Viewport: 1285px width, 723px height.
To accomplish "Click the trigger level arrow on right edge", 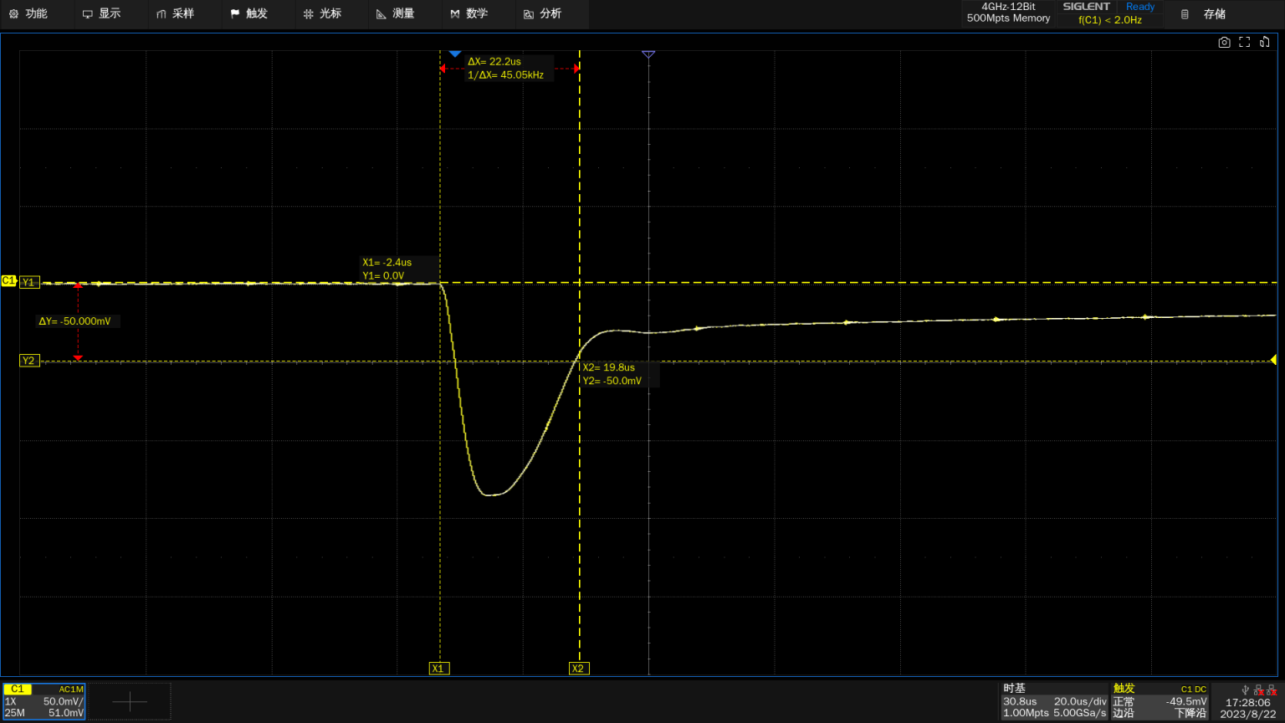I will pyautogui.click(x=1272, y=360).
